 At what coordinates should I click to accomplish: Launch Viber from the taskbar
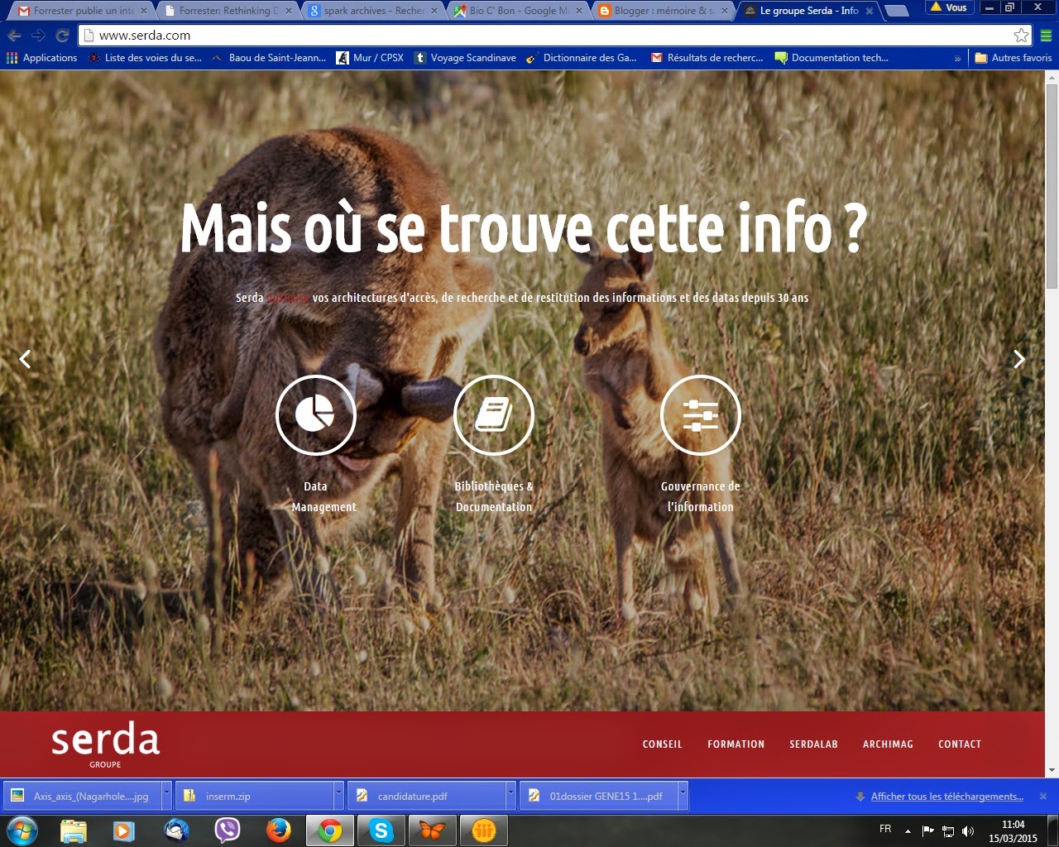tap(228, 830)
